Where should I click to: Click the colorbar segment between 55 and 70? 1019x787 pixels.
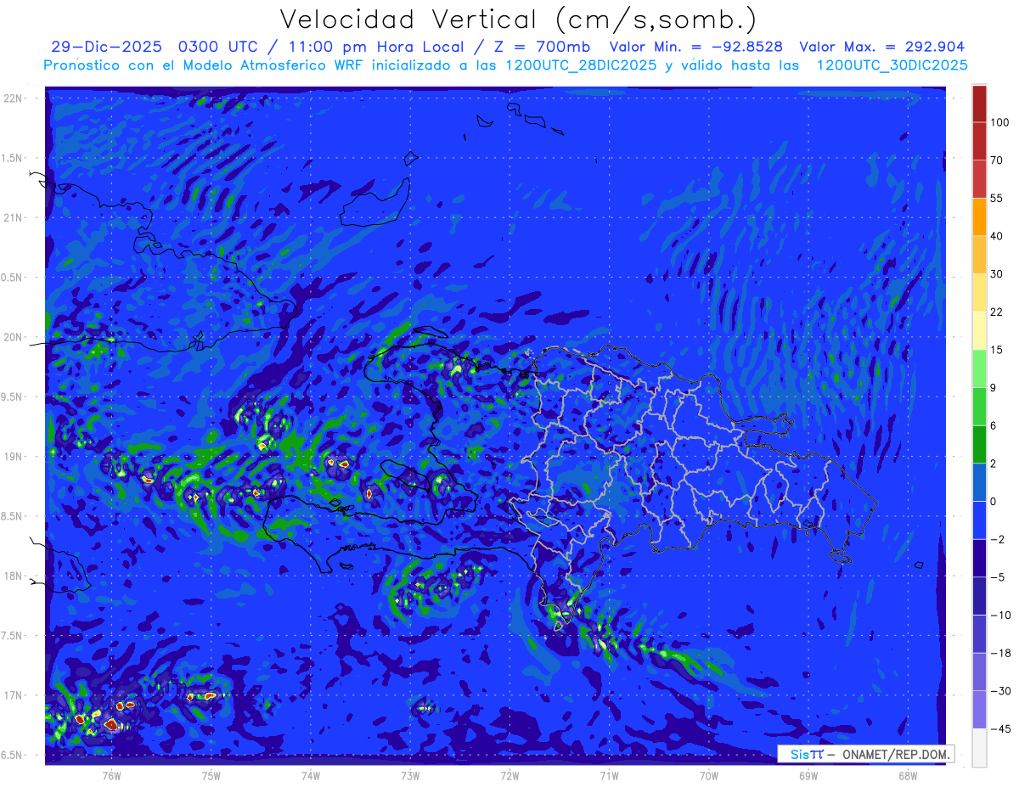pyautogui.click(x=979, y=179)
